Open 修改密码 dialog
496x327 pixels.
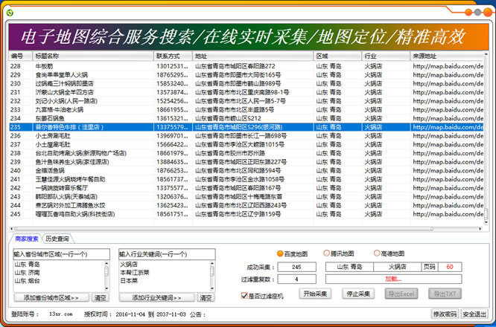coord(445,314)
